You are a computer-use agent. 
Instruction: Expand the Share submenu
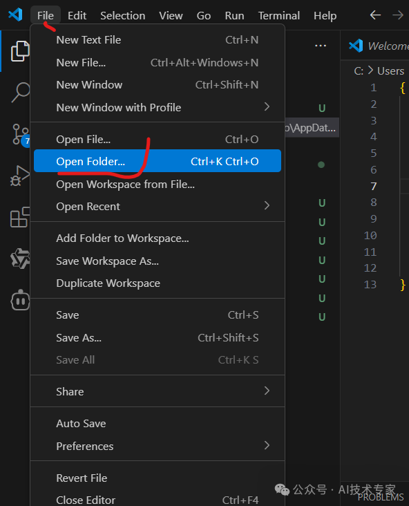(x=158, y=391)
